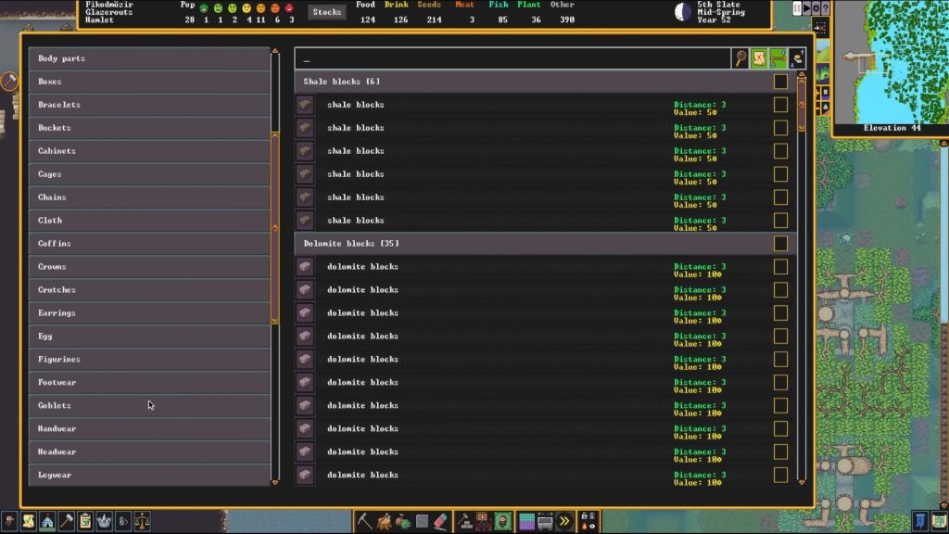This screenshot has width=949, height=534.
Task: Select the Body parts category
Action: click(x=149, y=58)
